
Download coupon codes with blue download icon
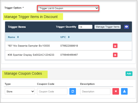click(124, 91)
